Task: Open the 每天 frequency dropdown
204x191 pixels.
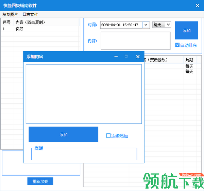Action: tap(161, 25)
